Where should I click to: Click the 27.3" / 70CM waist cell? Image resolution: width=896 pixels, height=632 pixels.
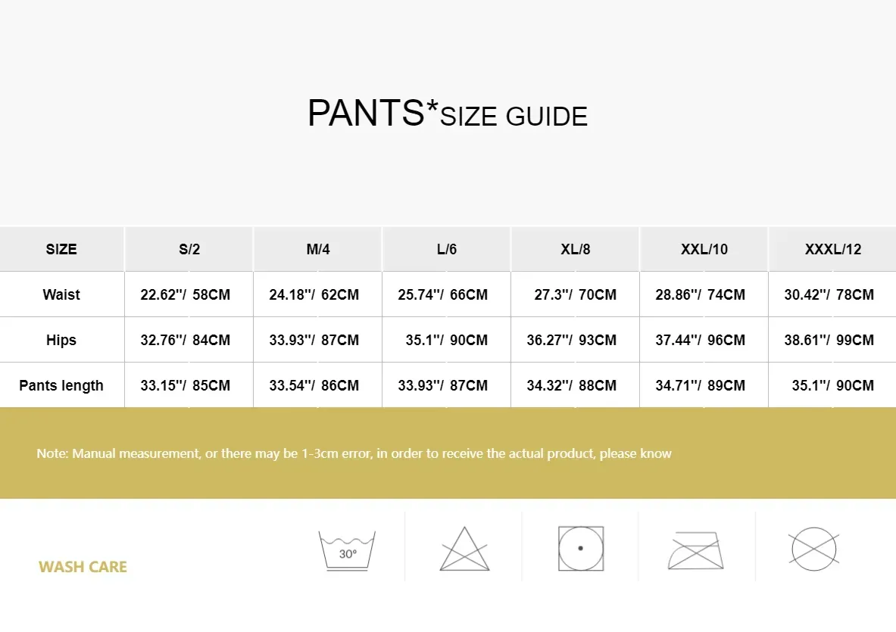coord(575,294)
